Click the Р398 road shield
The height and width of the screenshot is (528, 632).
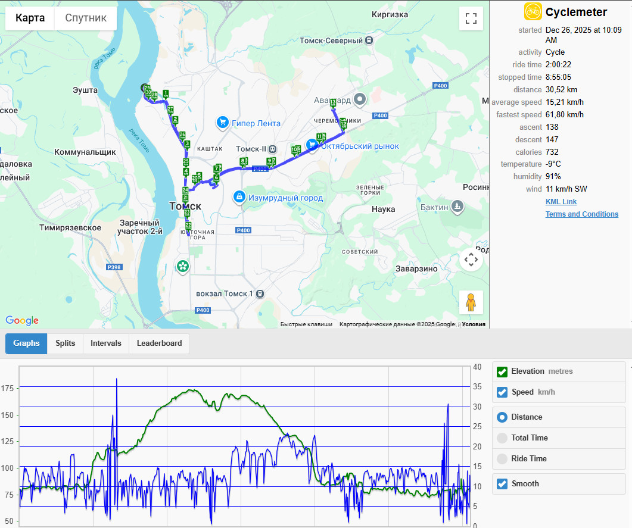(114, 267)
